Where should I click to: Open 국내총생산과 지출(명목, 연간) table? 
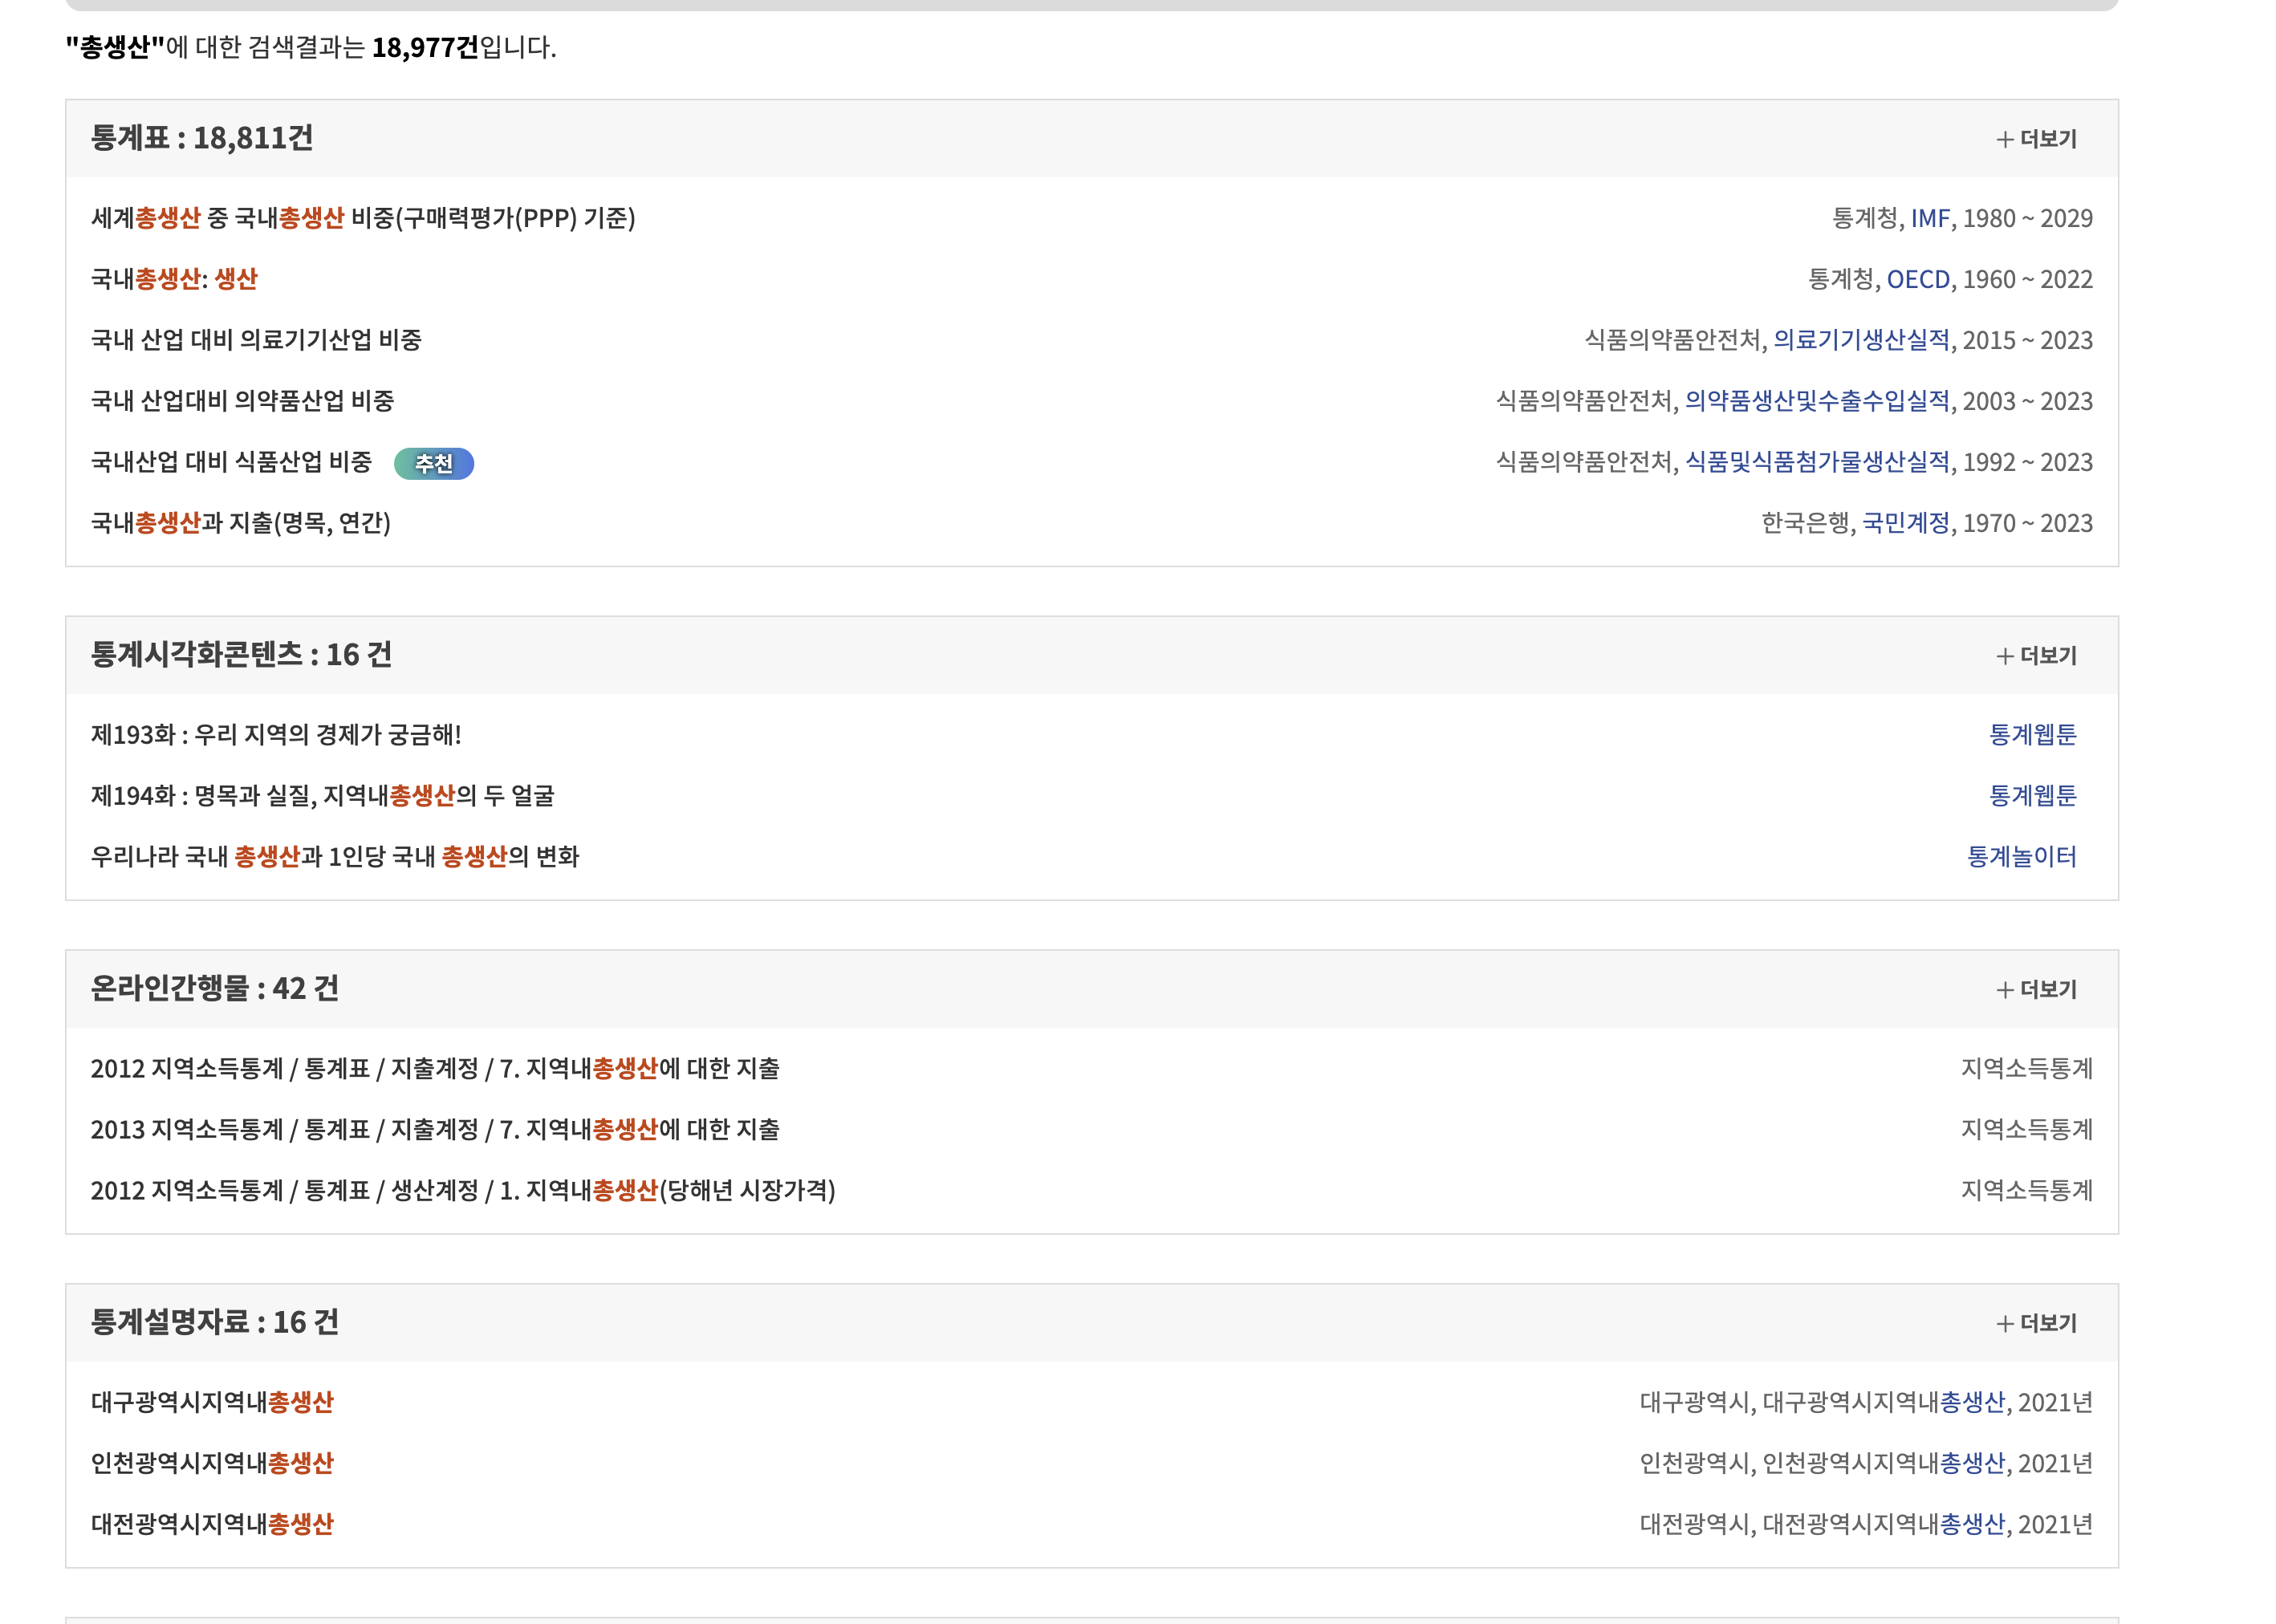(240, 523)
